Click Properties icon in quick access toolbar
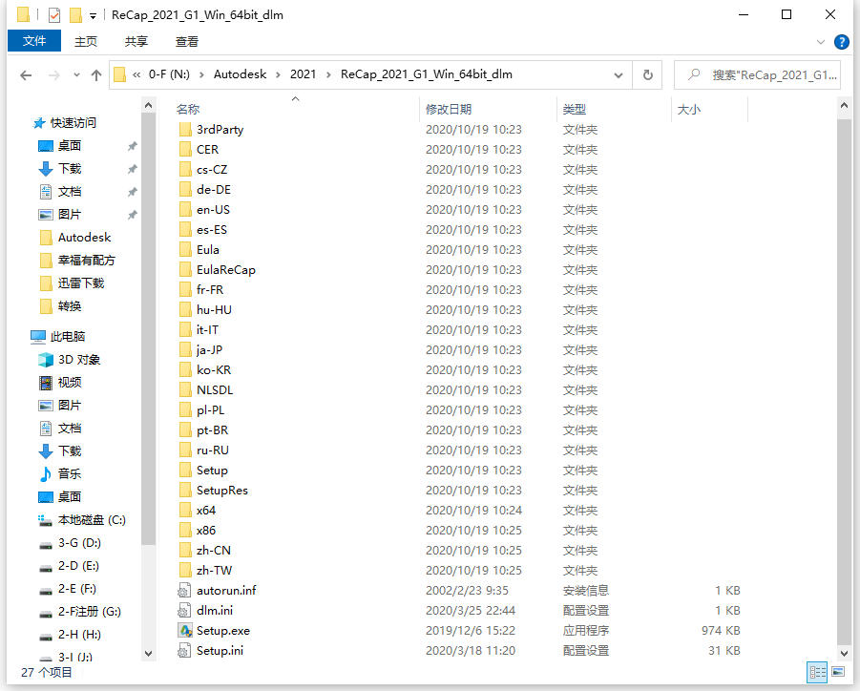 [x=53, y=15]
